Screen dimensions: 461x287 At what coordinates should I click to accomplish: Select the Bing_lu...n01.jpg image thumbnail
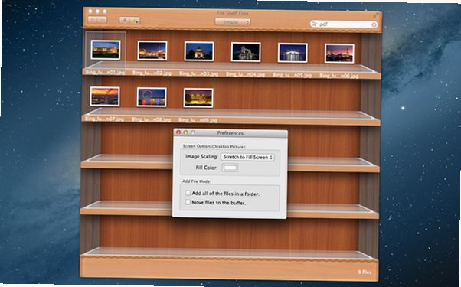106,50
